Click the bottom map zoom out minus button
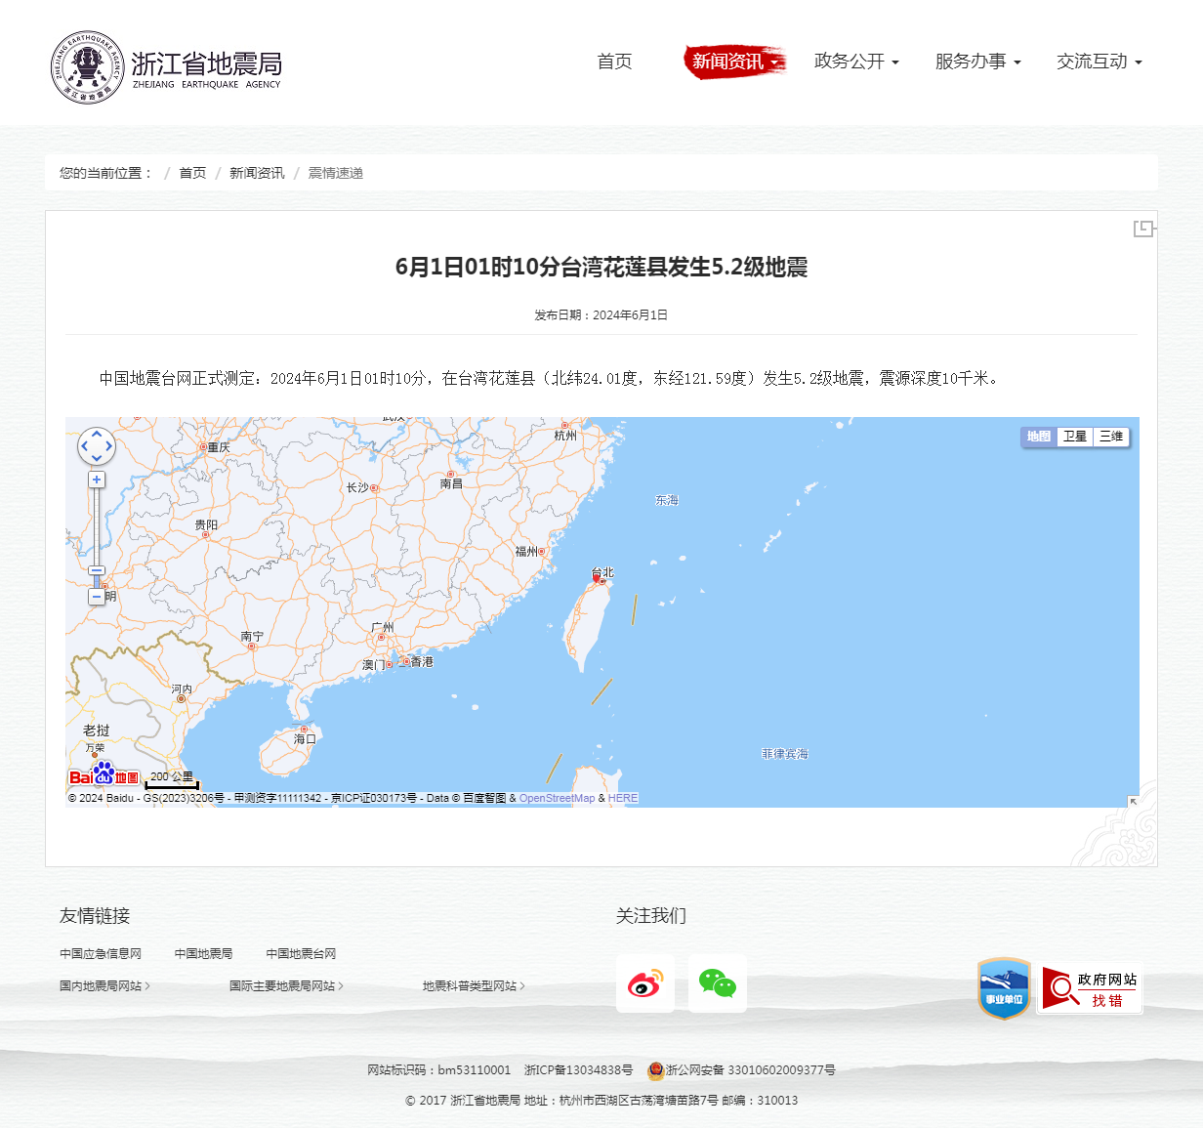Viewport: 1203px width, 1128px height. pyautogui.click(x=97, y=596)
